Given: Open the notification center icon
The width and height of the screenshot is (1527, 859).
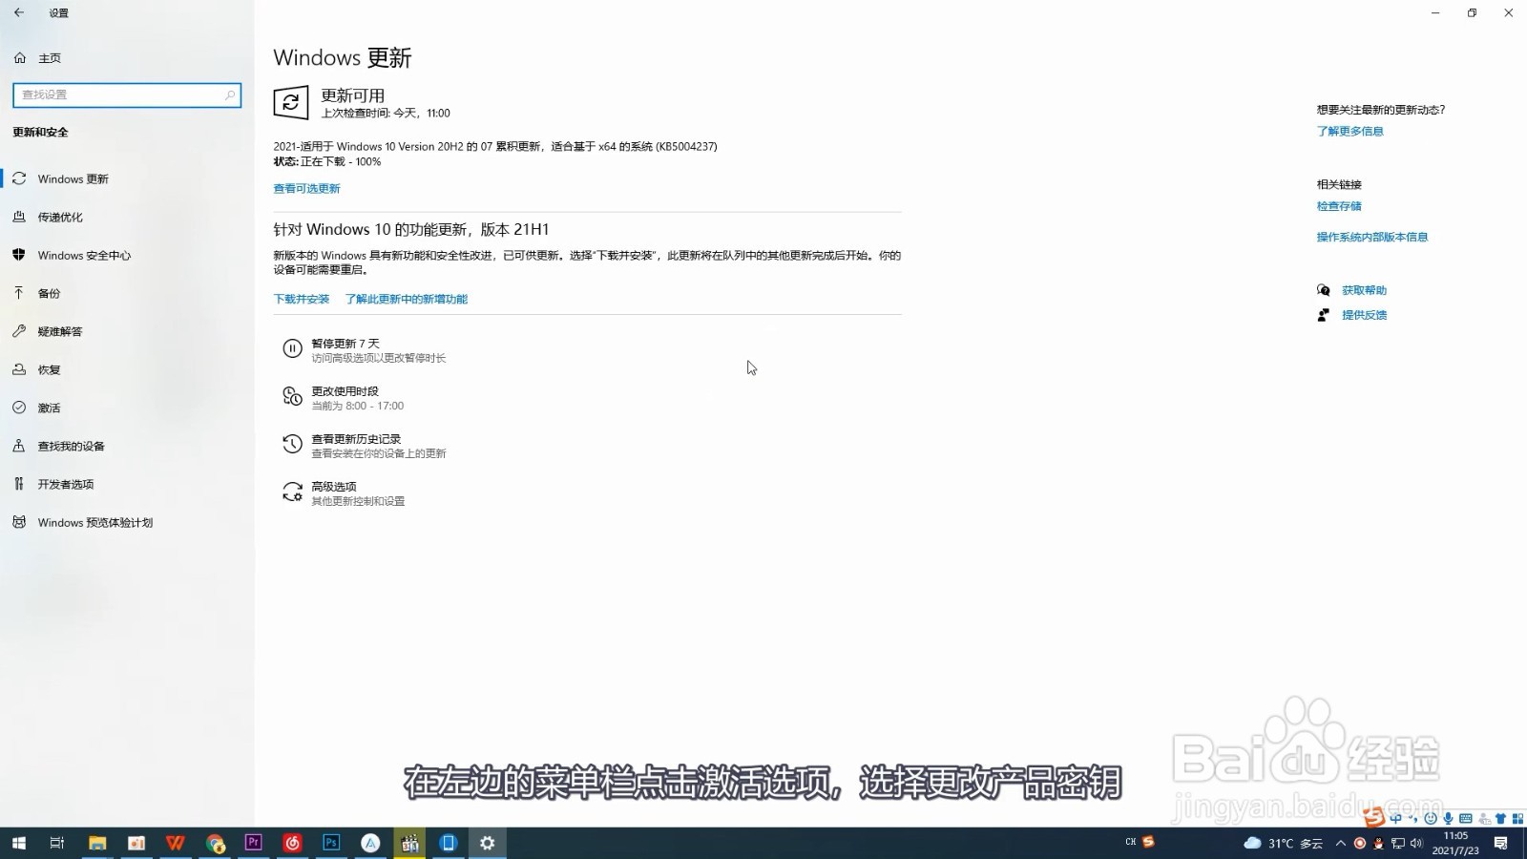Looking at the screenshot, I should pyautogui.click(x=1500, y=843).
